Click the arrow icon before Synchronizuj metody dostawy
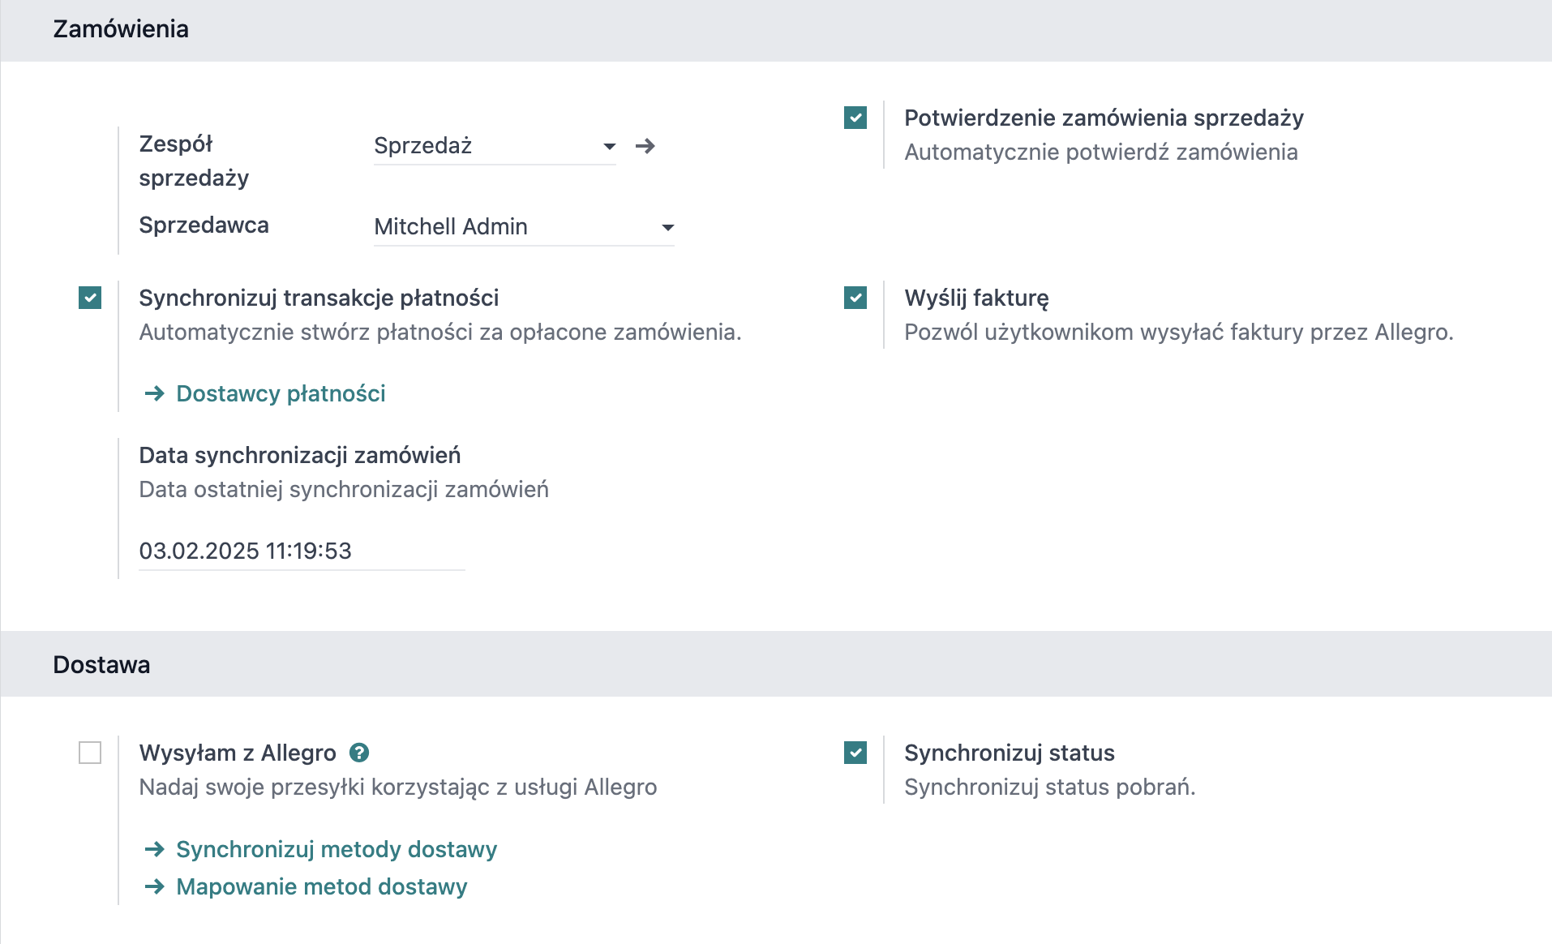Screen dimensions: 1552x944 click(x=154, y=849)
